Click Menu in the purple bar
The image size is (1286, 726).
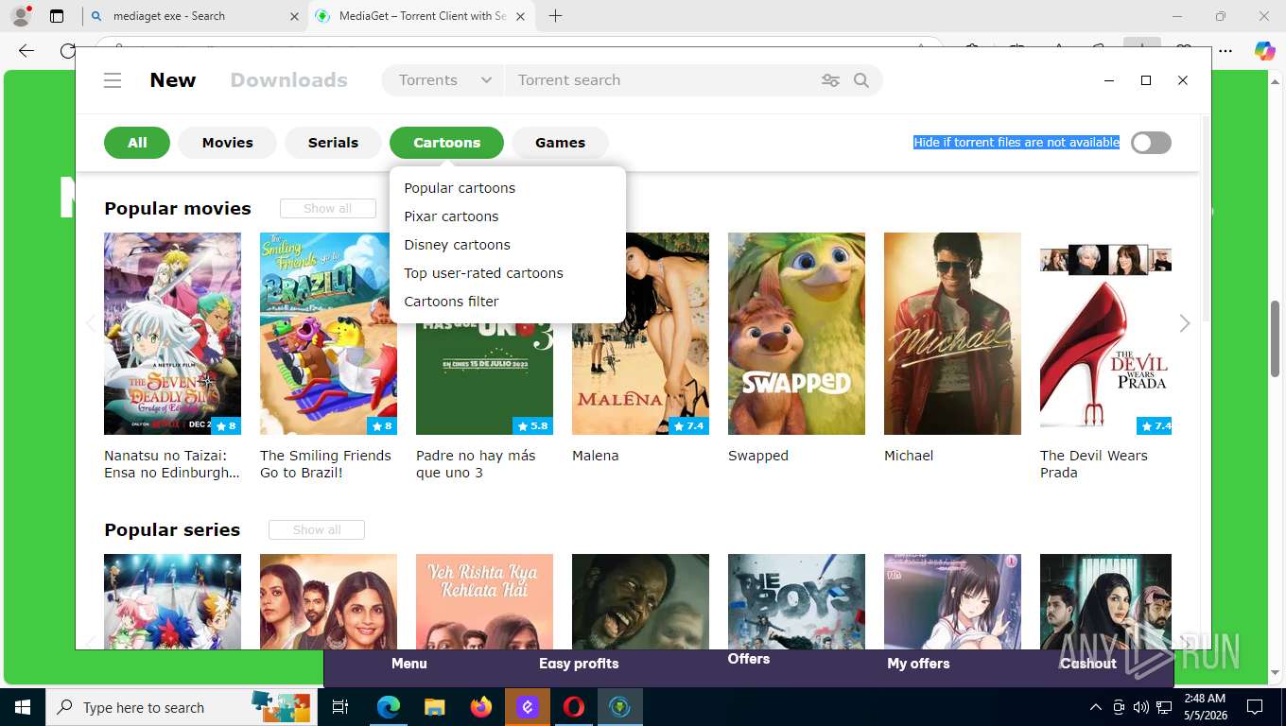coord(409,664)
